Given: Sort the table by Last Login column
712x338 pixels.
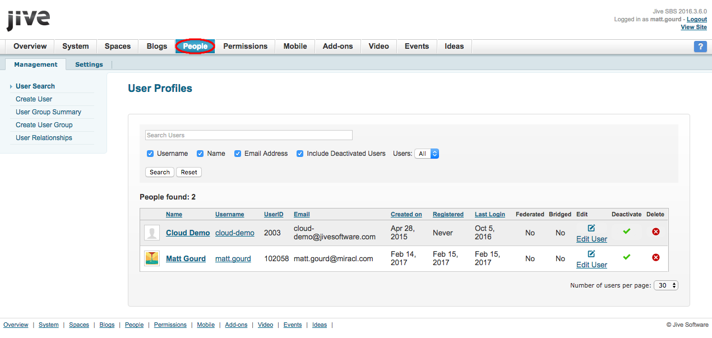Looking at the screenshot, I should tap(490, 214).
